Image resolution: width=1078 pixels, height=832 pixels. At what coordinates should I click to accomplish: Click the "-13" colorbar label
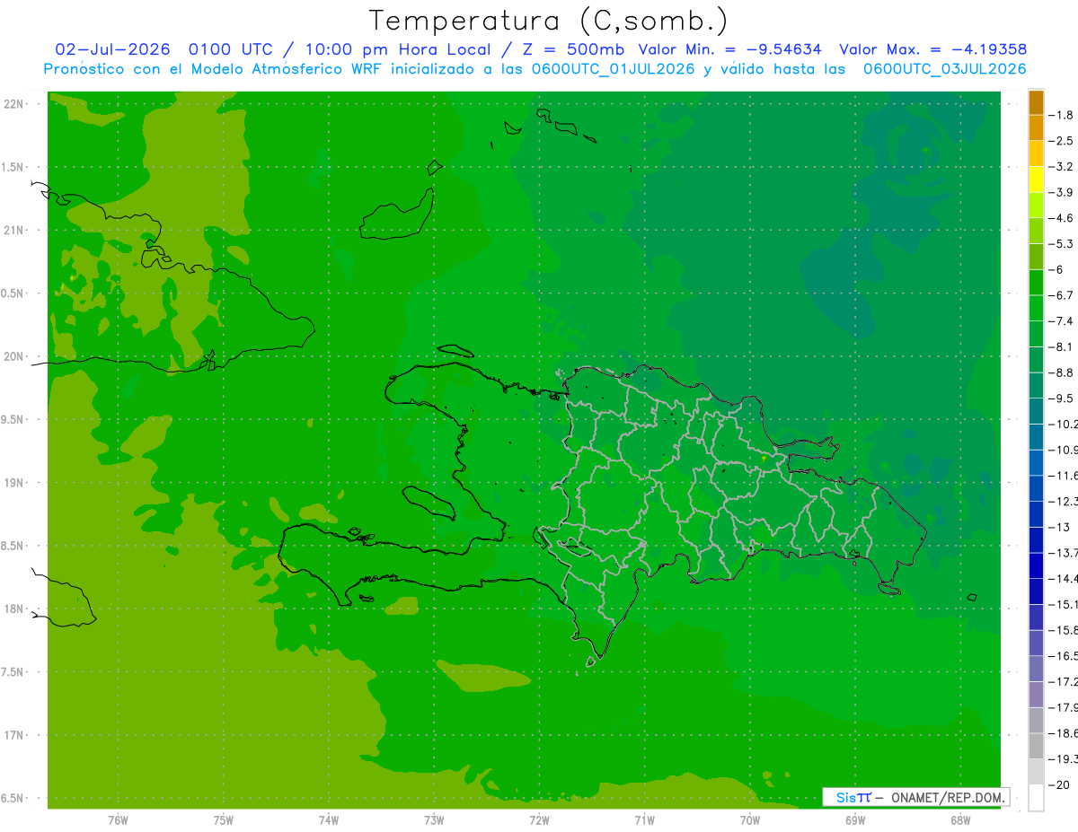1059,527
